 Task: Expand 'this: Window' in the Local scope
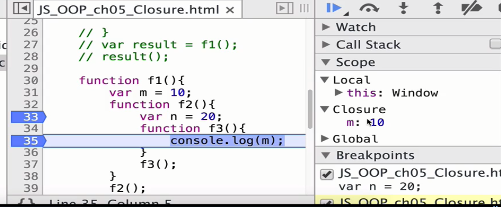(x=338, y=93)
